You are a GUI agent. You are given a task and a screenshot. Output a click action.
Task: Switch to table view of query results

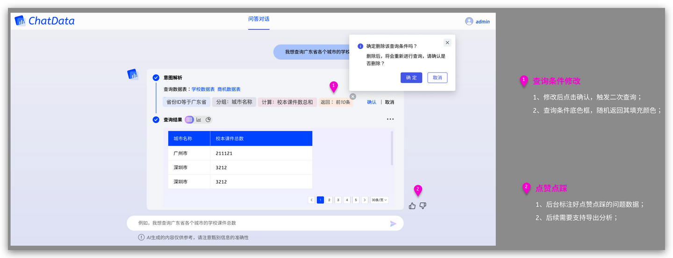[189, 120]
